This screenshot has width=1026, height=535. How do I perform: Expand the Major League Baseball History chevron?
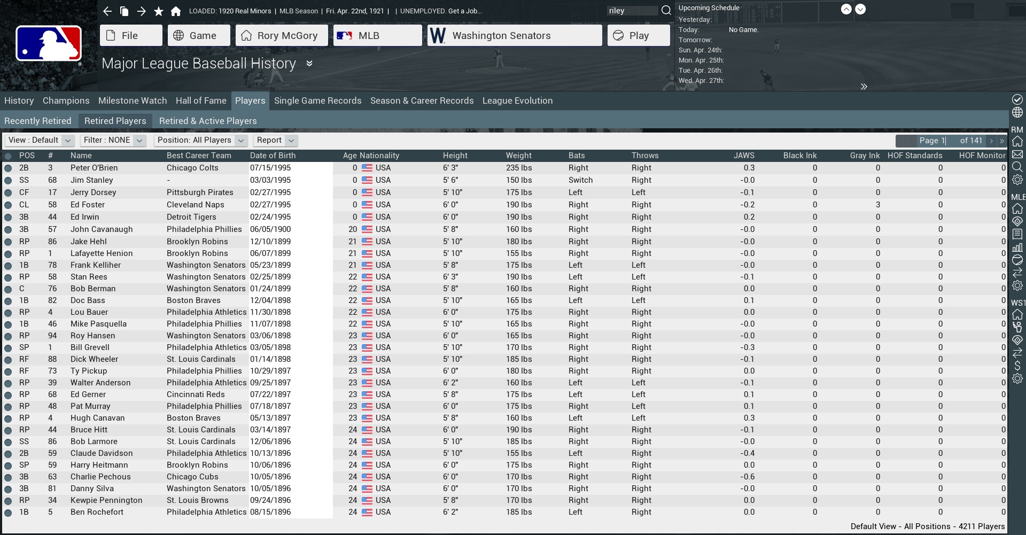tap(309, 64)
